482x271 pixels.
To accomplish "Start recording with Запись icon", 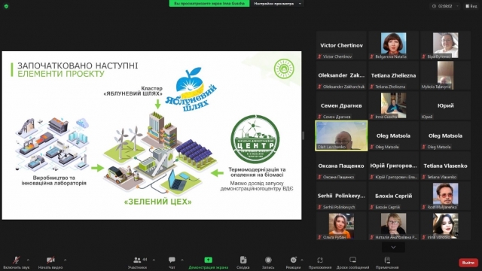I will (x=268, y=260).
